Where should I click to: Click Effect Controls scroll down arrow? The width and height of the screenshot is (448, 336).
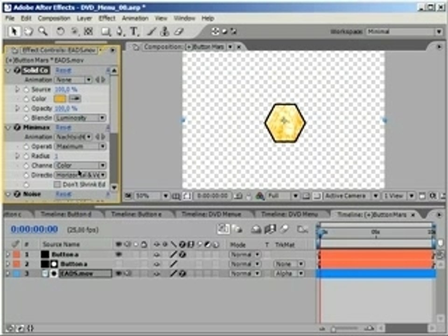pyautogui.click(x=114, y=187)
